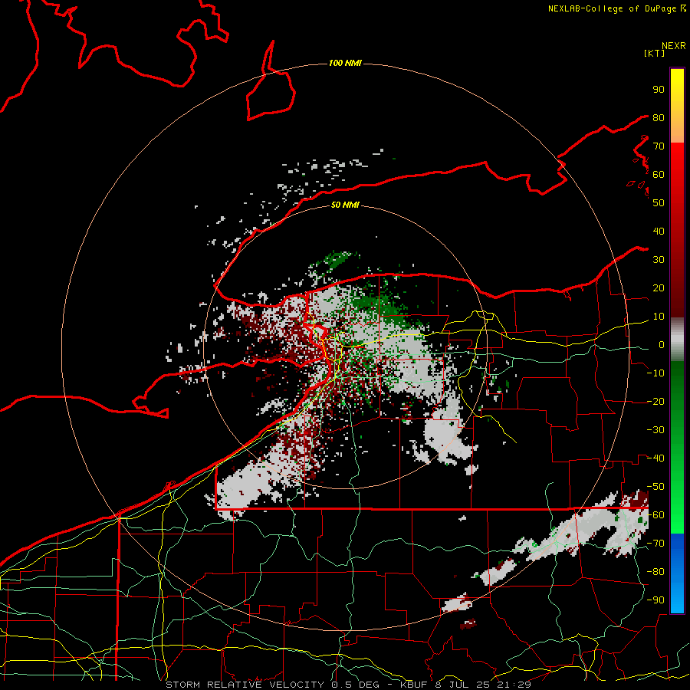Click the -80 value on velocity scale

[655, 572]
